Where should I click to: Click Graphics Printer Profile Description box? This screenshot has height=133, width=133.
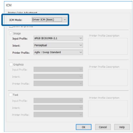coord(108,78)
